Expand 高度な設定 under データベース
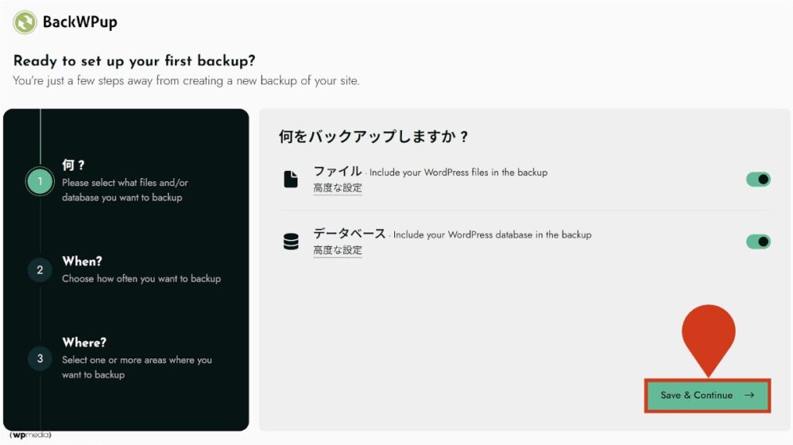 pos(338,250)
